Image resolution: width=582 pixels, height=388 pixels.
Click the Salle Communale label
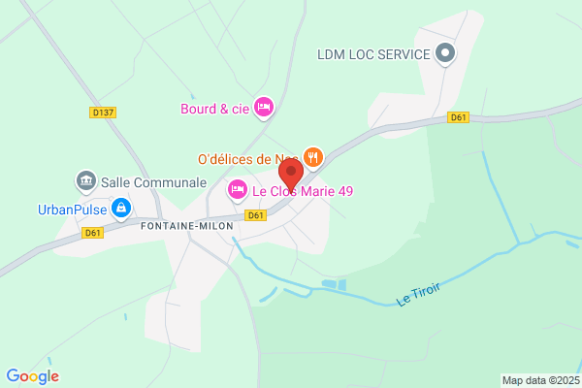pyautogui.click(x=153, y=182)
